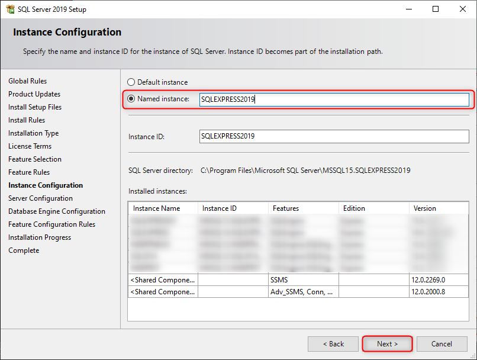Click the Next button
The height and width of the screenshot is (360, 477).
click(387, 344)
